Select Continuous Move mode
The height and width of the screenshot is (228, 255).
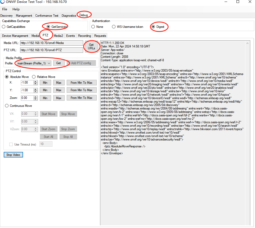click(x=6, y=106)
